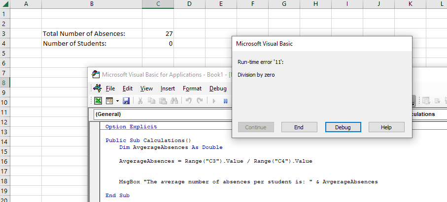Select the 'Number of Students:' cell

(92, 43)
